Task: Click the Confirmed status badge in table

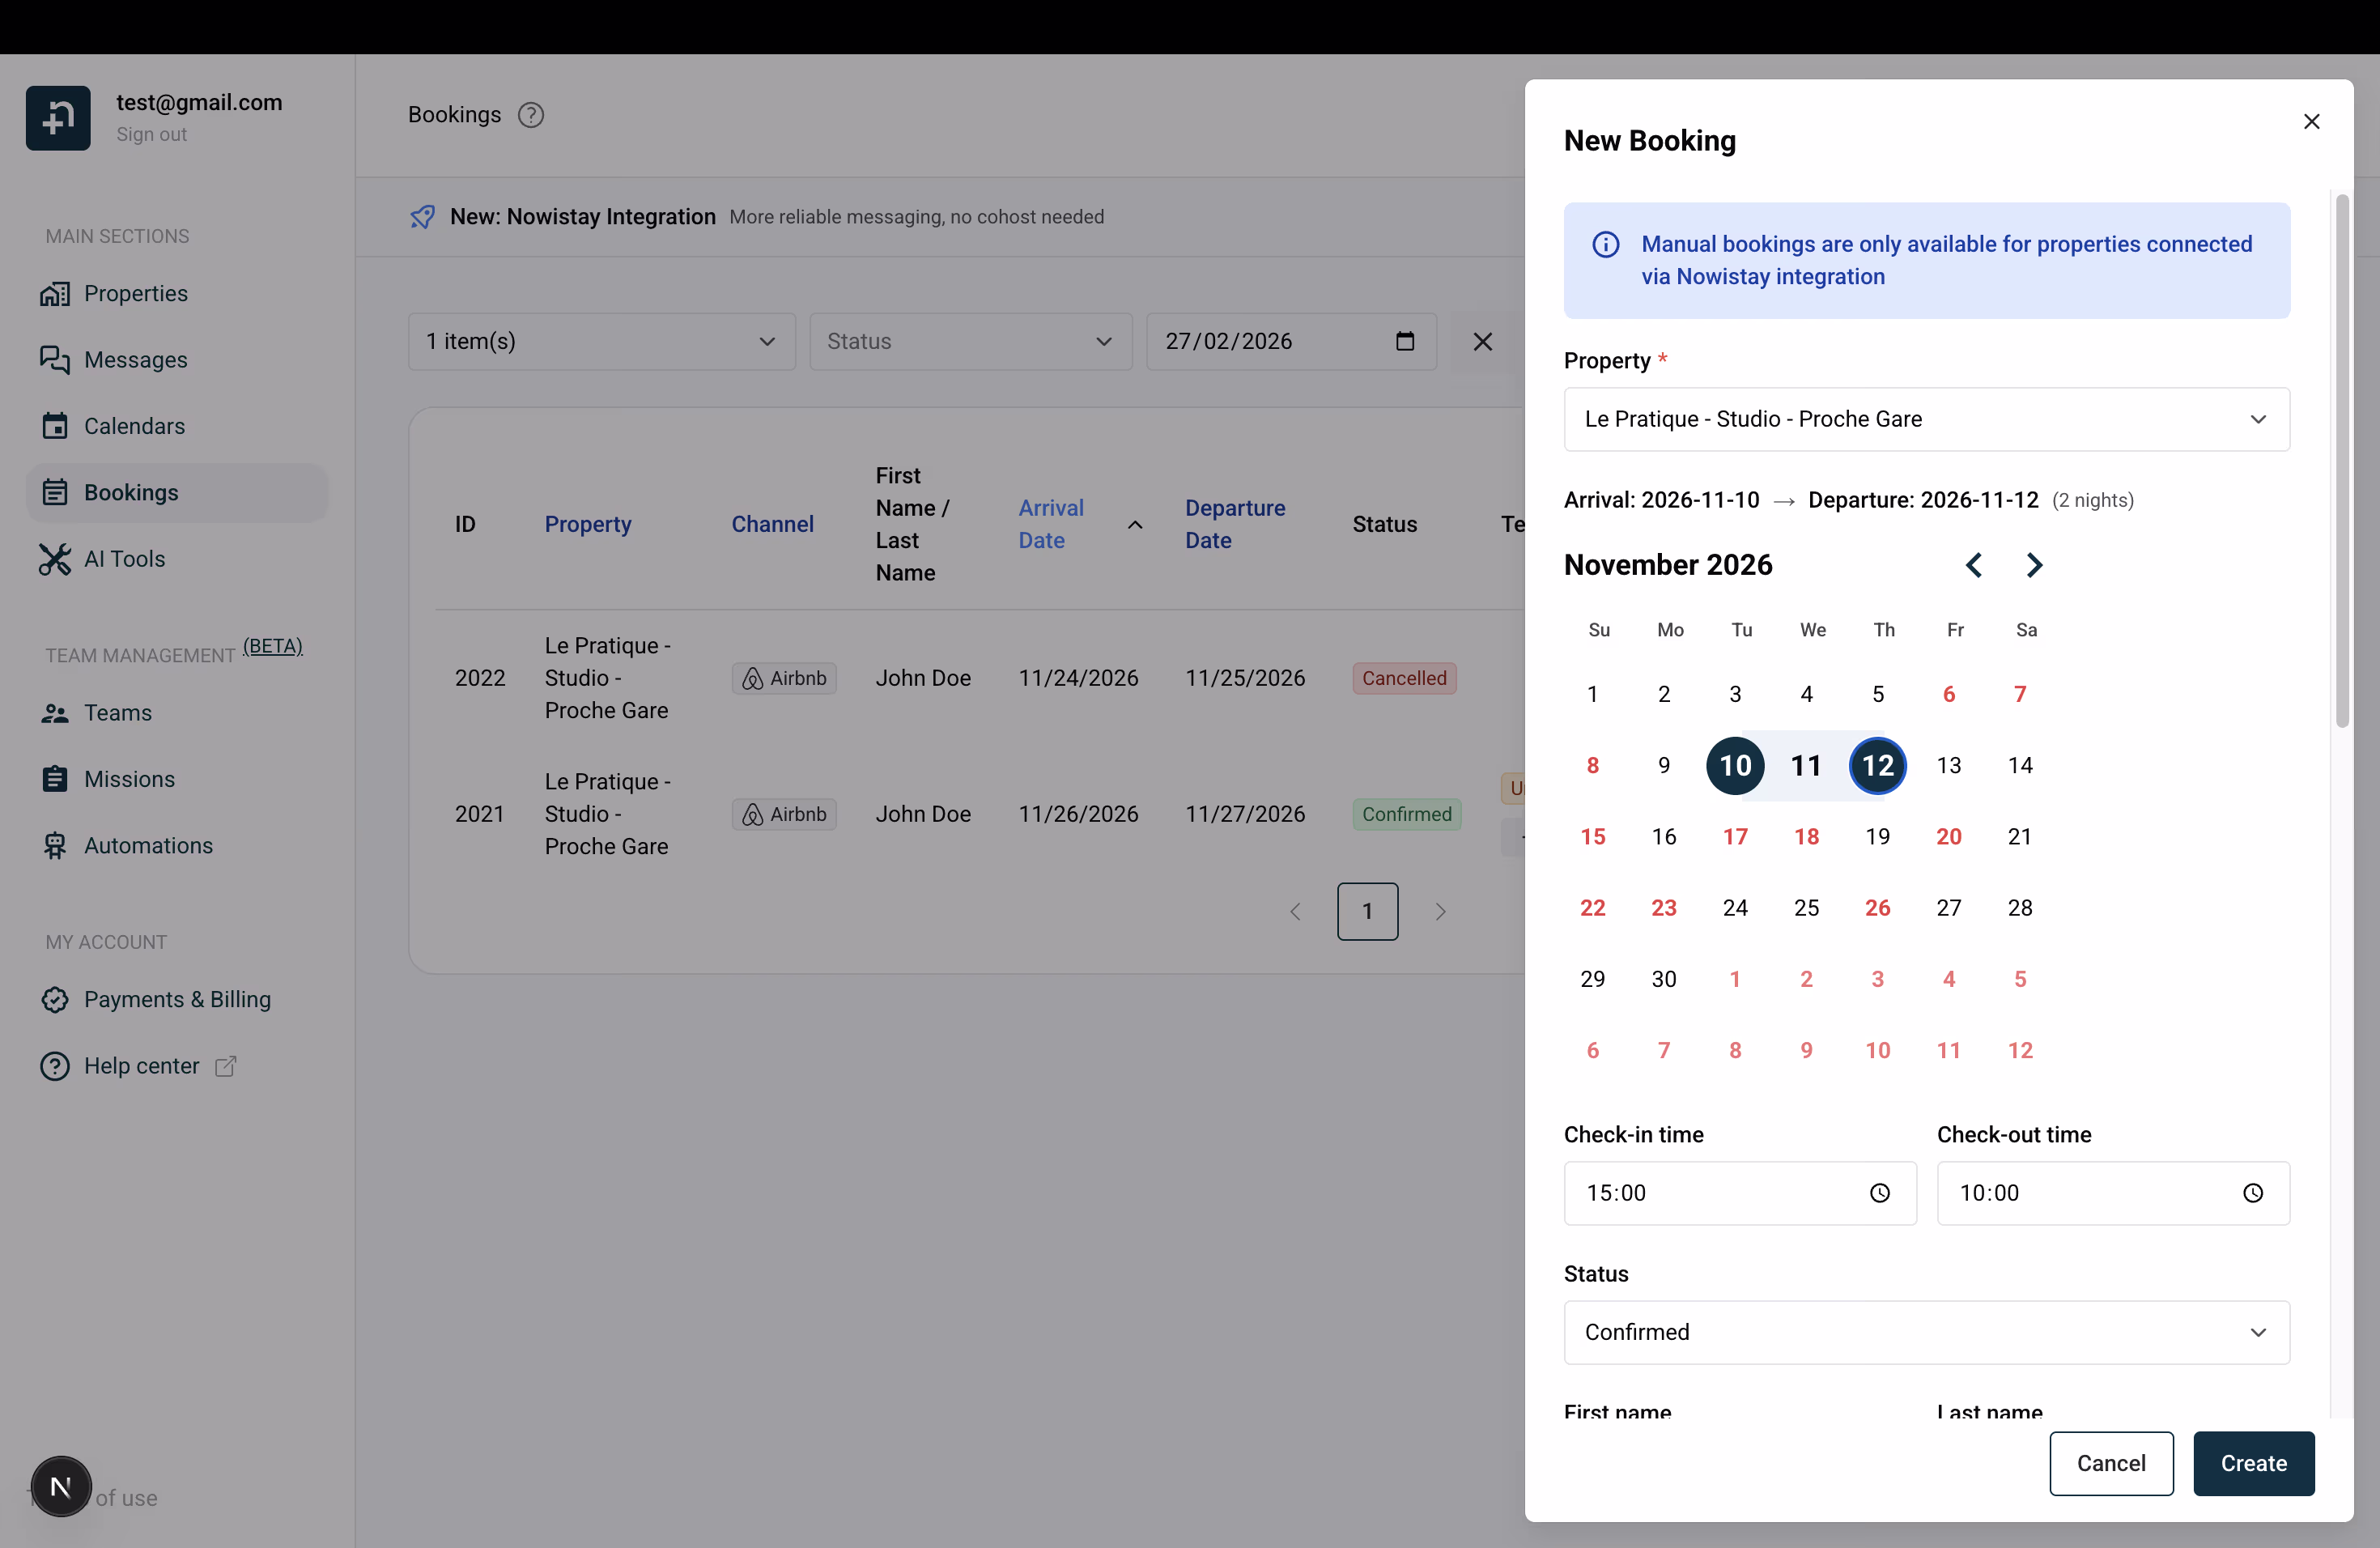Action: (1406, 815)
